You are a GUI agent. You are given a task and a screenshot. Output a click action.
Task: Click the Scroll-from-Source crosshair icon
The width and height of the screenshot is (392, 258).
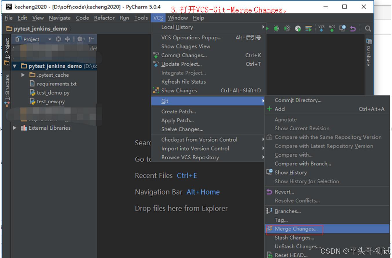click(59, 39)
